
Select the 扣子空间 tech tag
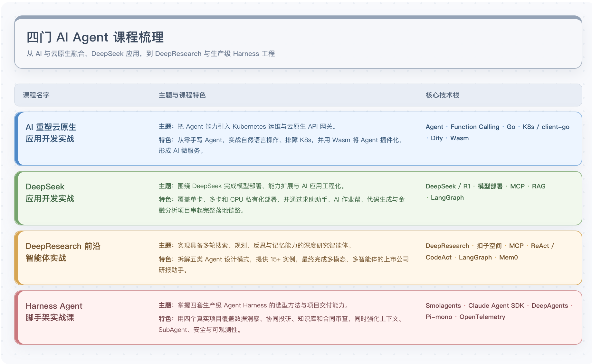tap(489, 246)
